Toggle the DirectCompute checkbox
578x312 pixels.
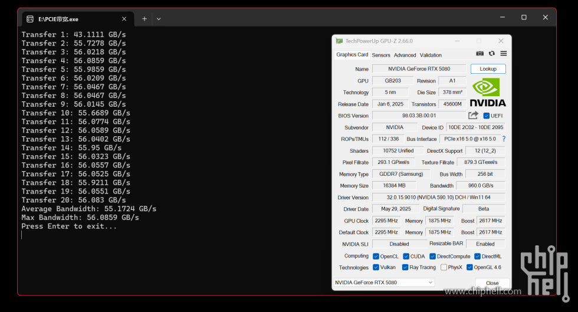pos(433,257)
